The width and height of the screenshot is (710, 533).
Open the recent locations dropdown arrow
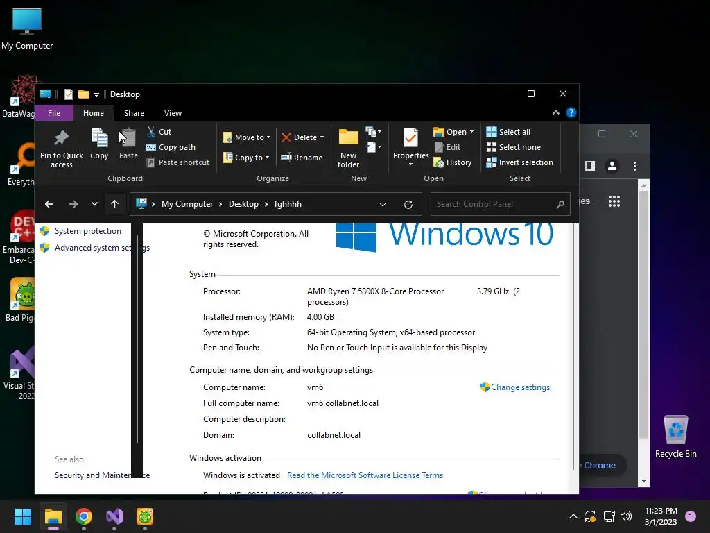click(x=94, y=204)
